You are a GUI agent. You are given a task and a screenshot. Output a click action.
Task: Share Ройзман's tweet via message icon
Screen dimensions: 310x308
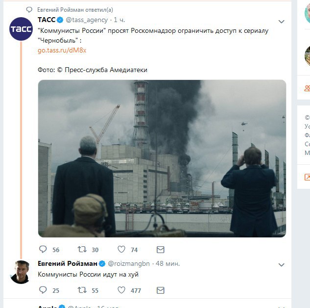point(160,290)
